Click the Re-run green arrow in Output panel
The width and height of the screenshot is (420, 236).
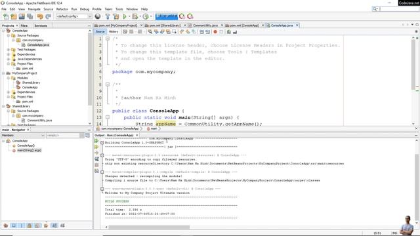96,141
